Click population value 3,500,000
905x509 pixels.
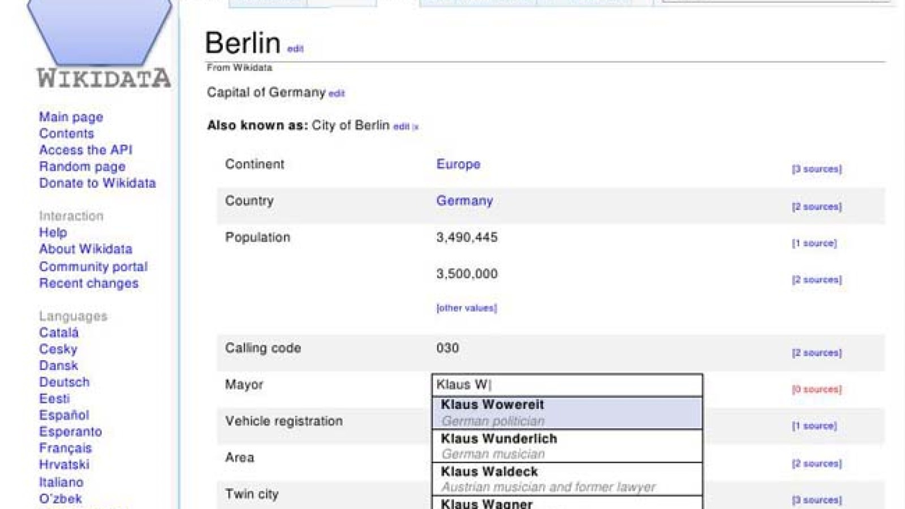pos(467,274)
